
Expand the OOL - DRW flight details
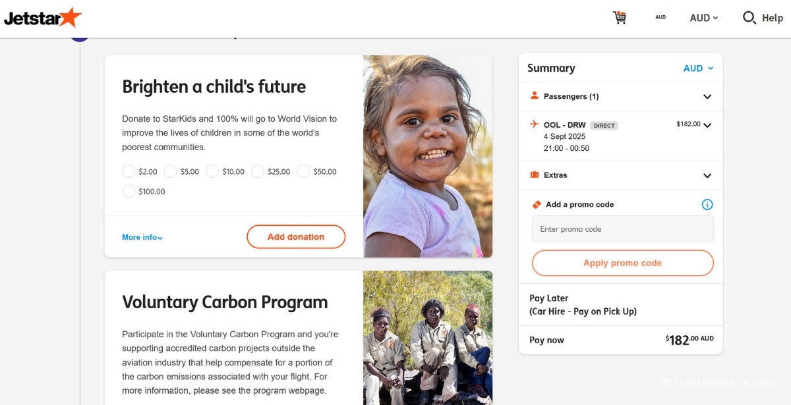[x=707, y=125]
